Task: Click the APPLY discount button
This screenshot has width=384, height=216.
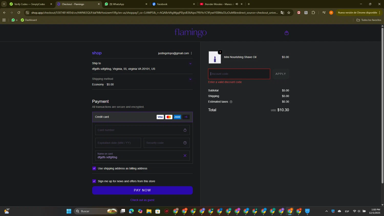Action: pos(281,74)
